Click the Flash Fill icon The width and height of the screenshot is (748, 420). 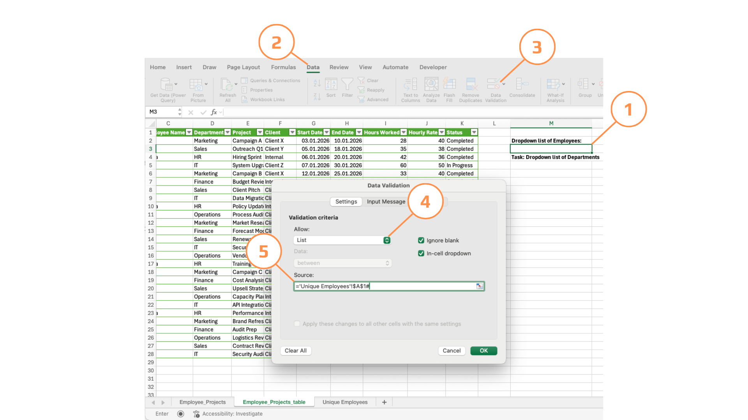click(x=449, y=84)
